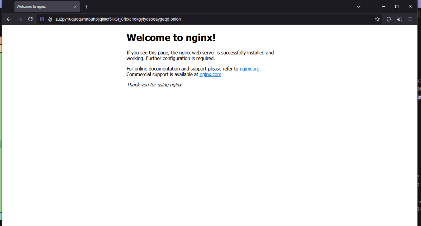Screen dimensions: 421x226
Task: Open the shield security level panel
Action: tap(389, 19)
